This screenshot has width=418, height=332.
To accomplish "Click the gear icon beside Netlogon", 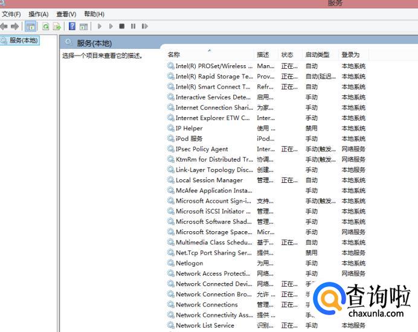I will [170, 263].
